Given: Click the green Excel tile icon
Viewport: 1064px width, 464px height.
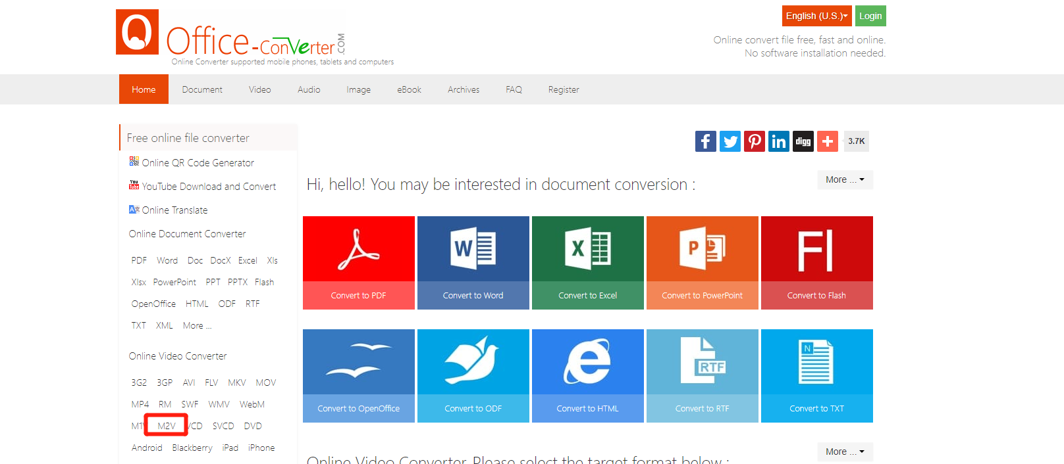Looking at the screenshot, I should click(587, 249).
